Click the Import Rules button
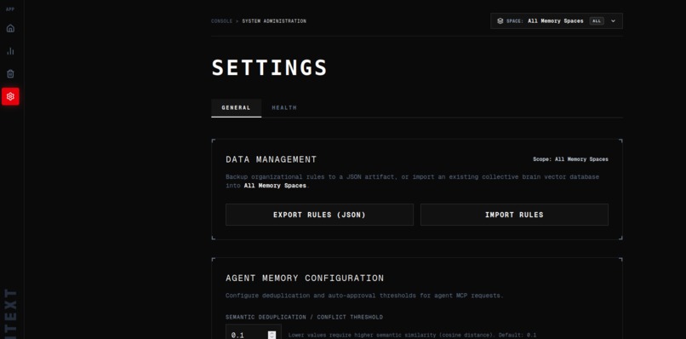Screen dimensions: 686x339 [514, 215]
